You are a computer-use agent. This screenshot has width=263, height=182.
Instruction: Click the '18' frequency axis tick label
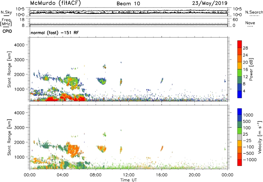22,20
